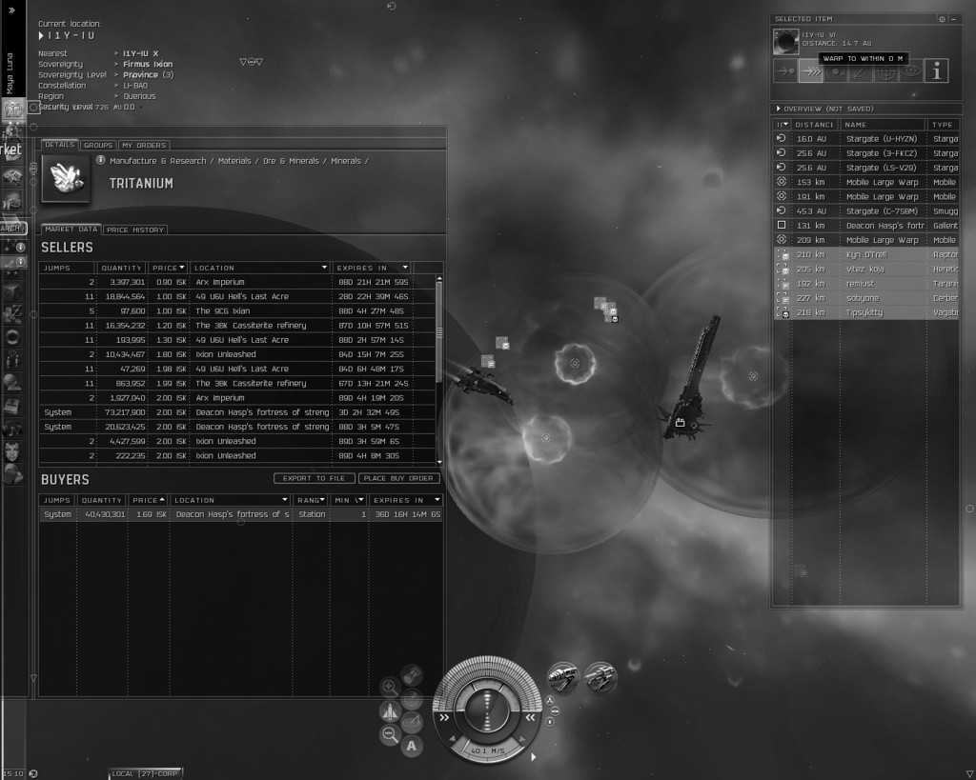The image size is (976, 780).
Task: Select Tipsykitty overview row
Action: coord(866,312)
